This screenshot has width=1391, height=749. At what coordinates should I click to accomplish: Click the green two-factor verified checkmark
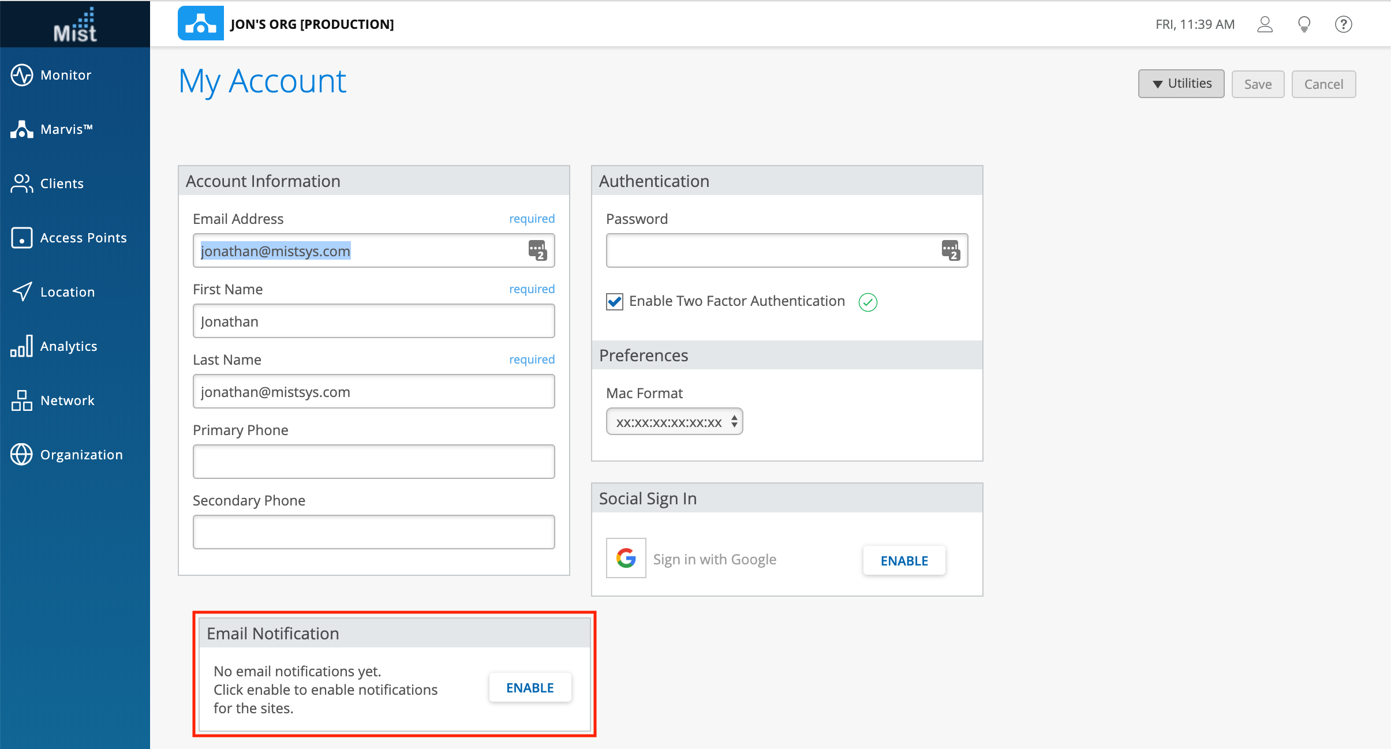pos(867,302)
